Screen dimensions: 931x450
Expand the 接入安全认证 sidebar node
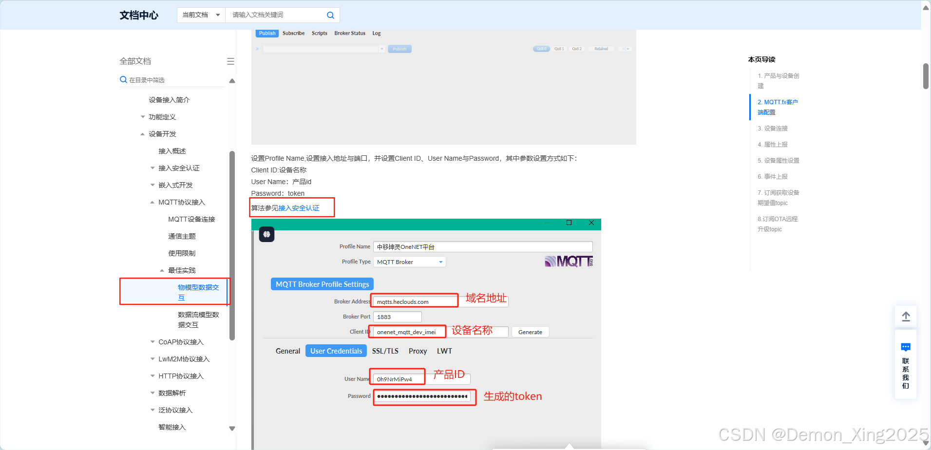point(152,168)
